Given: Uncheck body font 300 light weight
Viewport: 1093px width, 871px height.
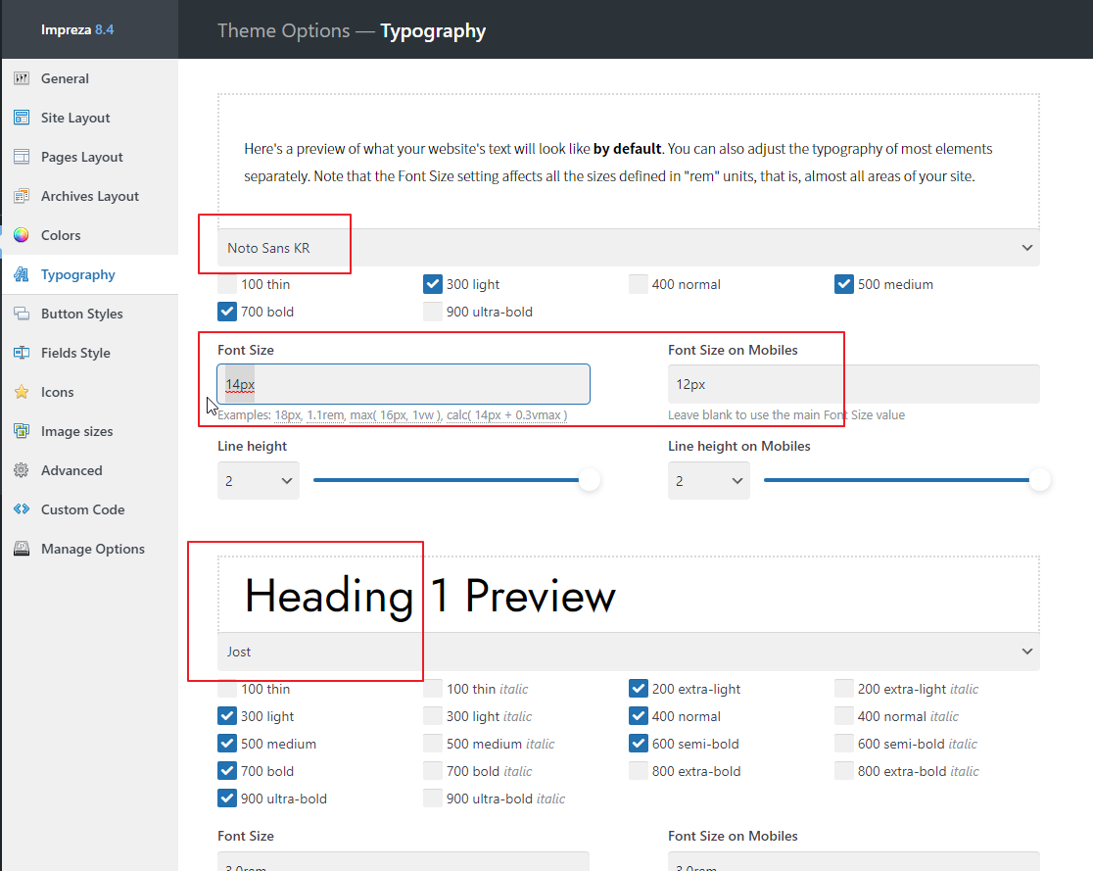Looking at the screenshot, I should coord(433,284).
